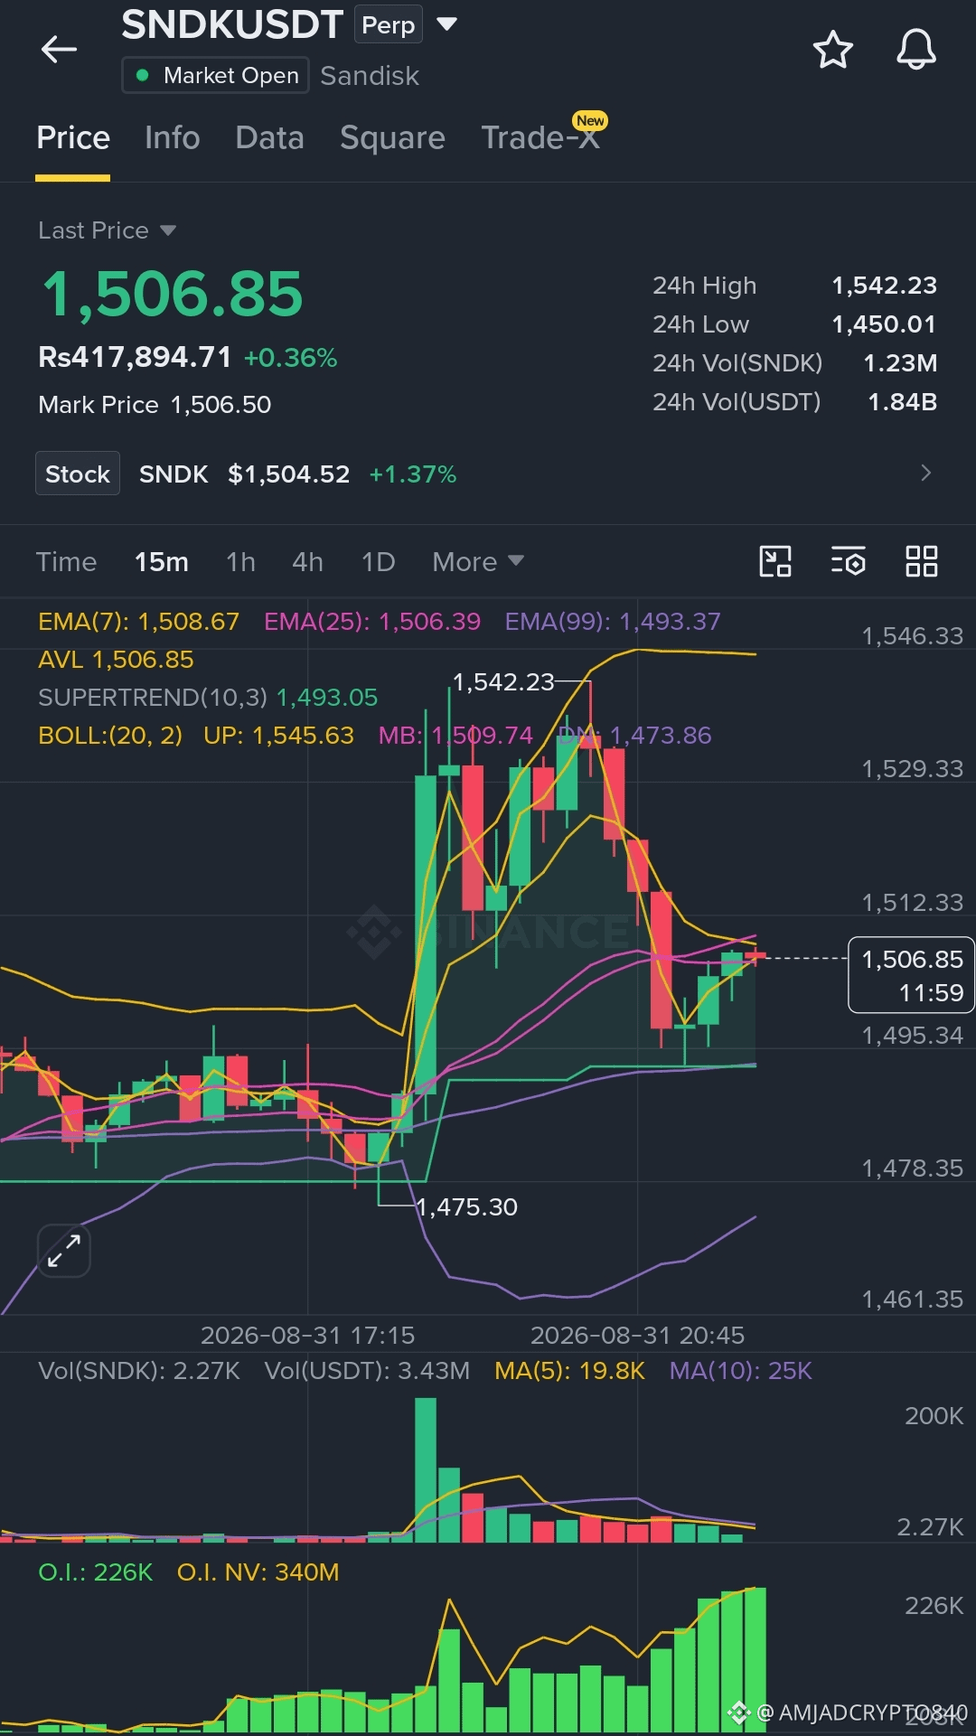
Task: Switch to the Price tab
Action: point(73,137)
